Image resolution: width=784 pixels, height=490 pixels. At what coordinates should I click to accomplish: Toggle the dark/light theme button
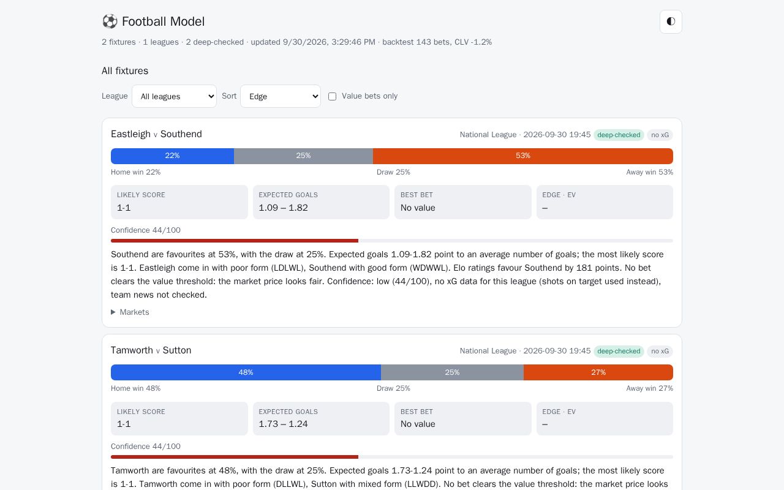671,21
